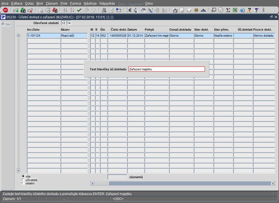The height and width of the screenshot is (203, 279).
Task: Click the 'Zařazení hm.maje' Pohyb cell
Action: coord(156,36)
